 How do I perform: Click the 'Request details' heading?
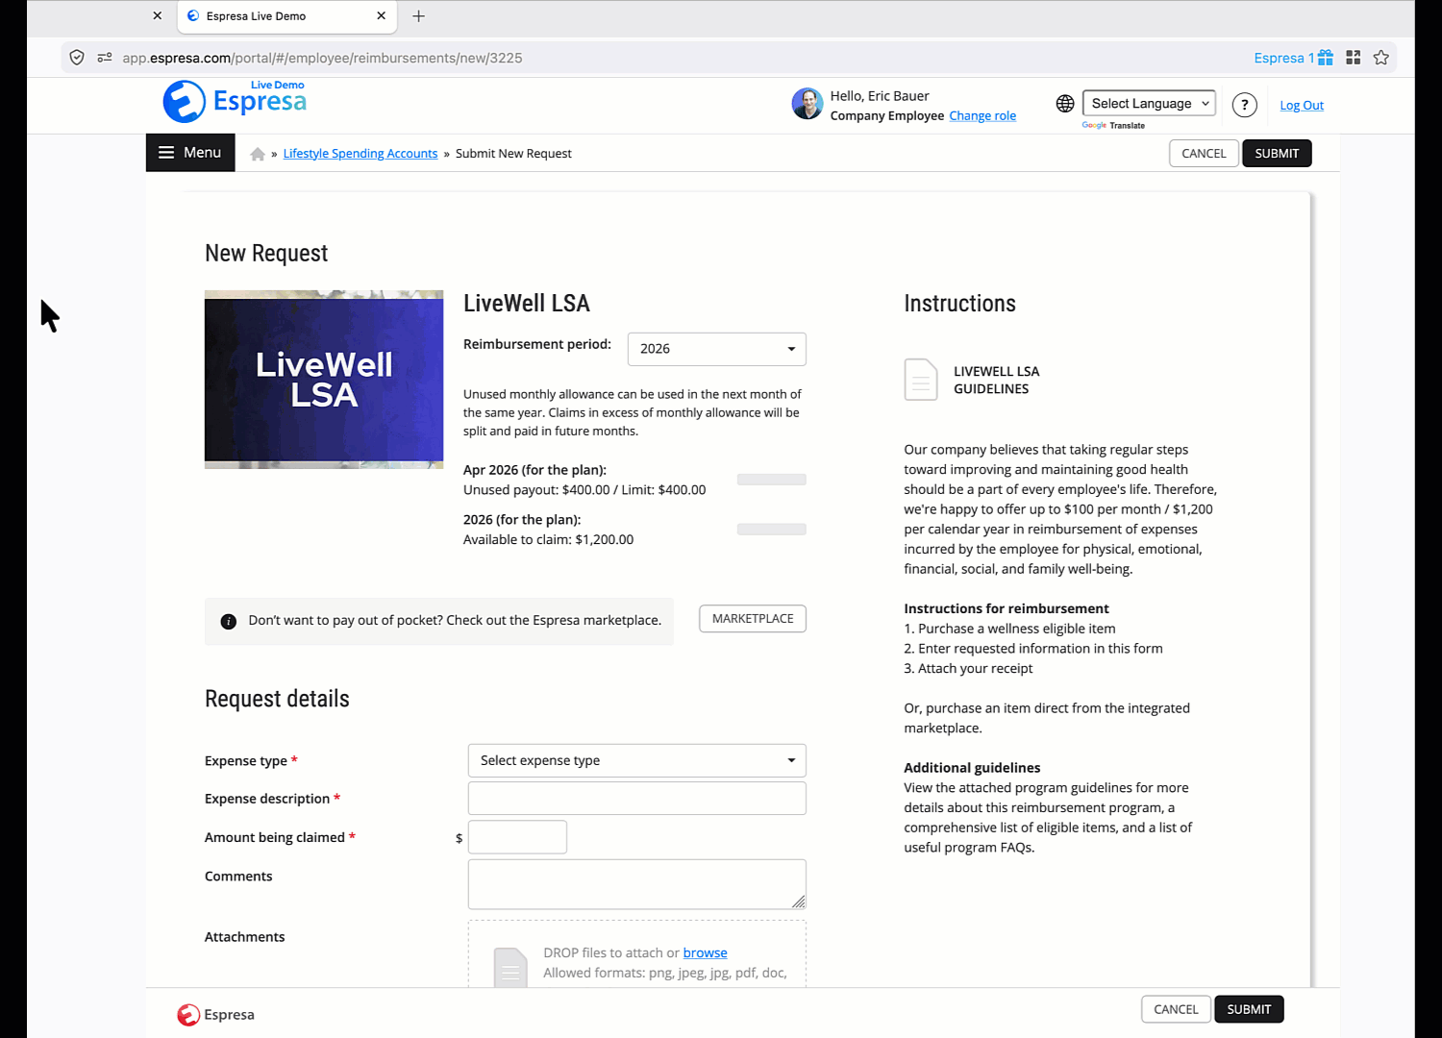(277, 699)
